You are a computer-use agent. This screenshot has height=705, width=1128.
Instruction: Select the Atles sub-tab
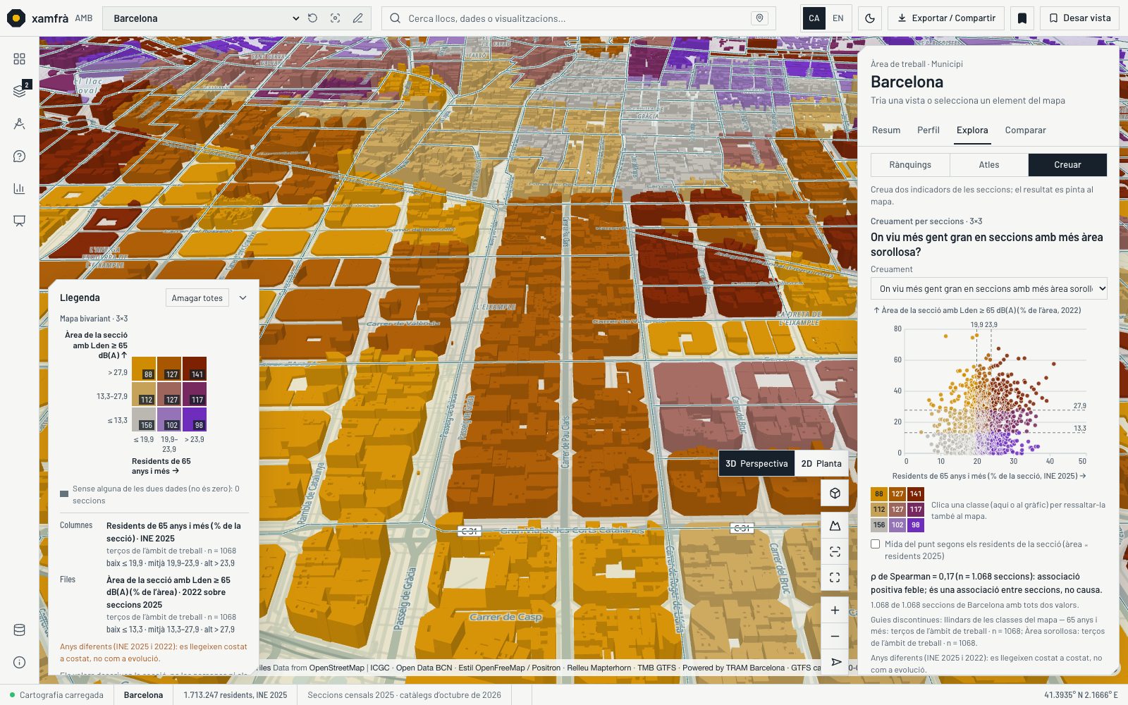tap(989, 165)
